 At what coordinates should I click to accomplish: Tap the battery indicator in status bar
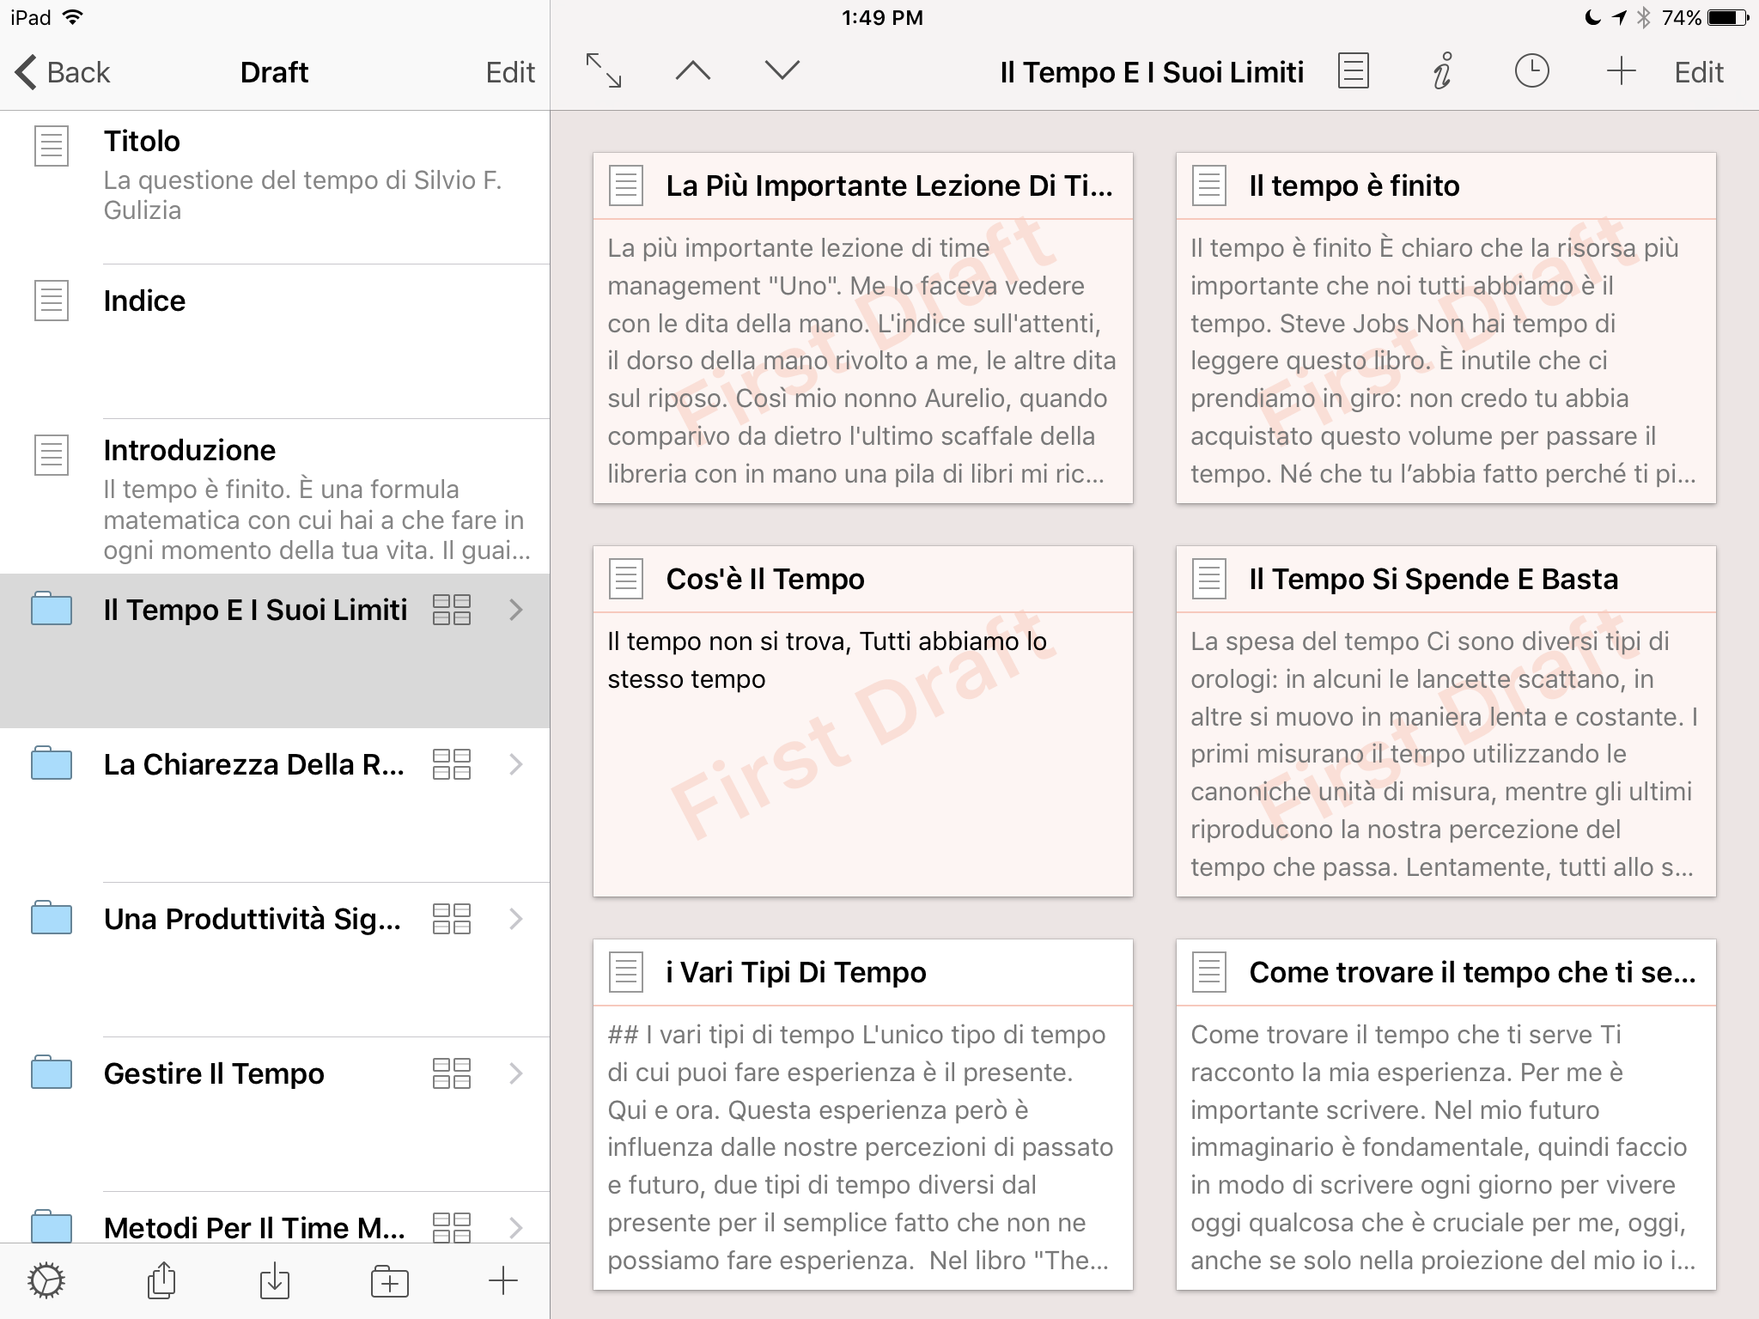click(1728, 17)
